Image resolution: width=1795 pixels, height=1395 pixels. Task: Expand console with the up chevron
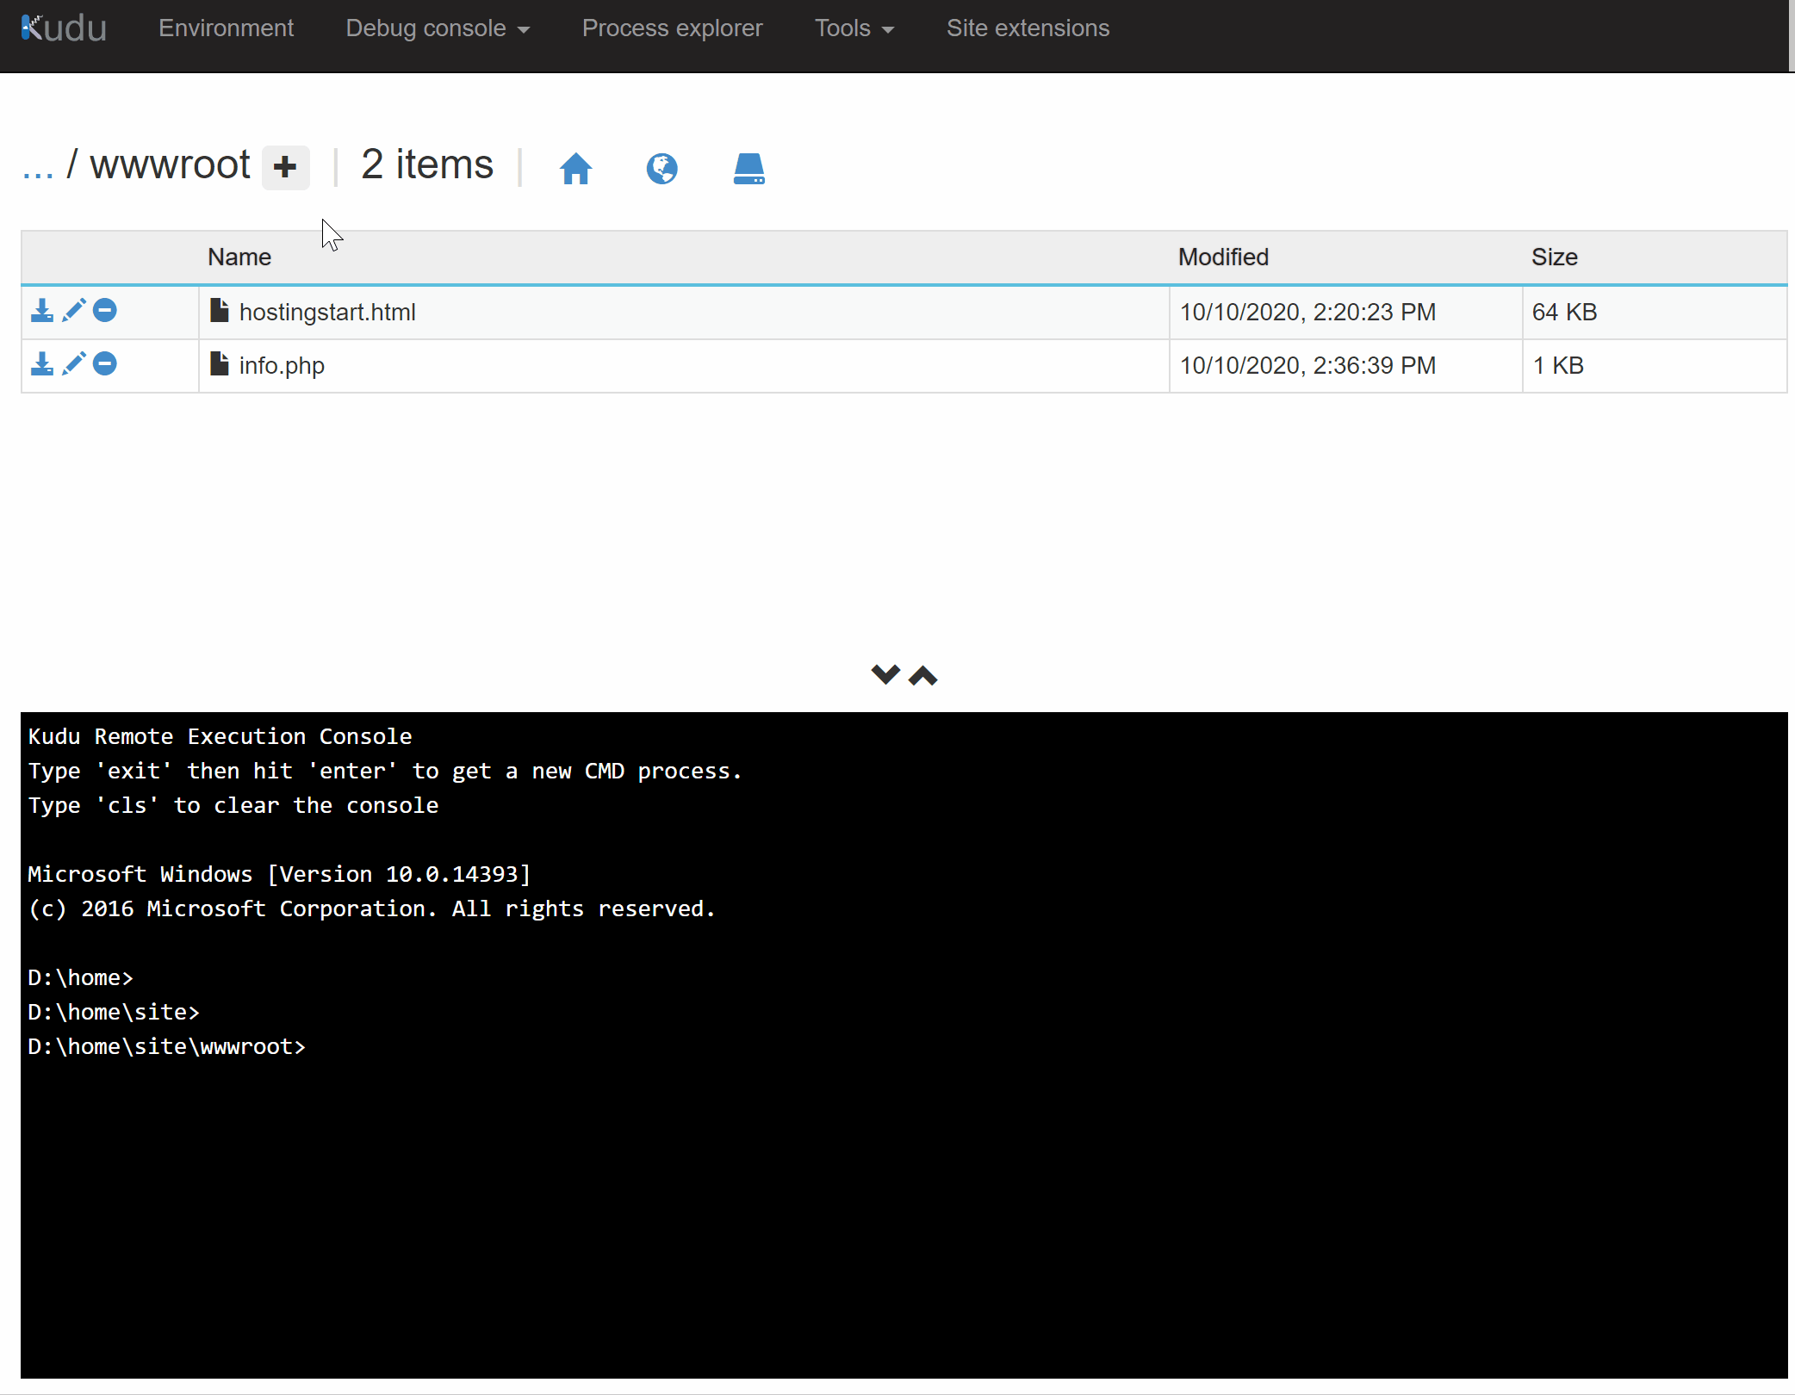tap(922, 676)
